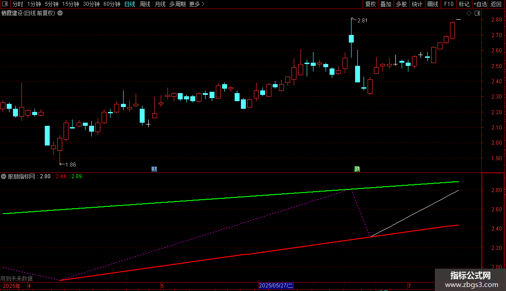Click the 2025/05/27/二 date marker
This screenshot has height=291, width=506.
pyautogui.click(x=276, y=286)
